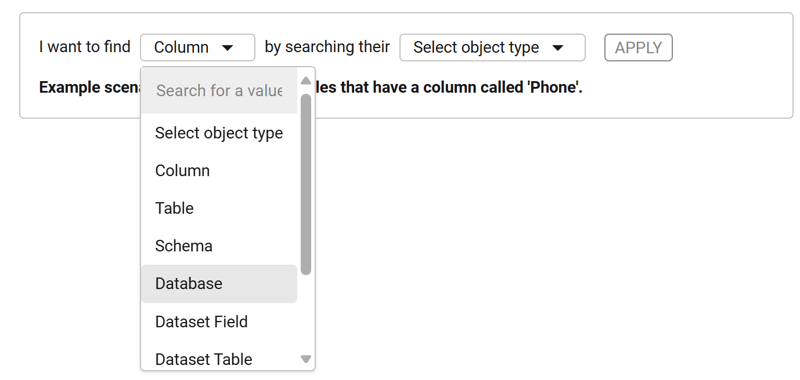Choose Schema from the dropdown list

(183, 246)
